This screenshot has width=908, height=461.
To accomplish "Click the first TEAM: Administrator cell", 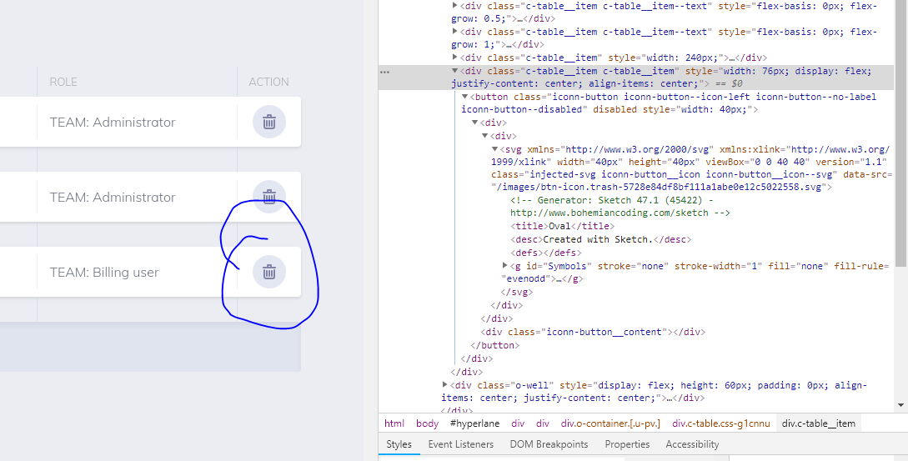I will click(113, 122).
